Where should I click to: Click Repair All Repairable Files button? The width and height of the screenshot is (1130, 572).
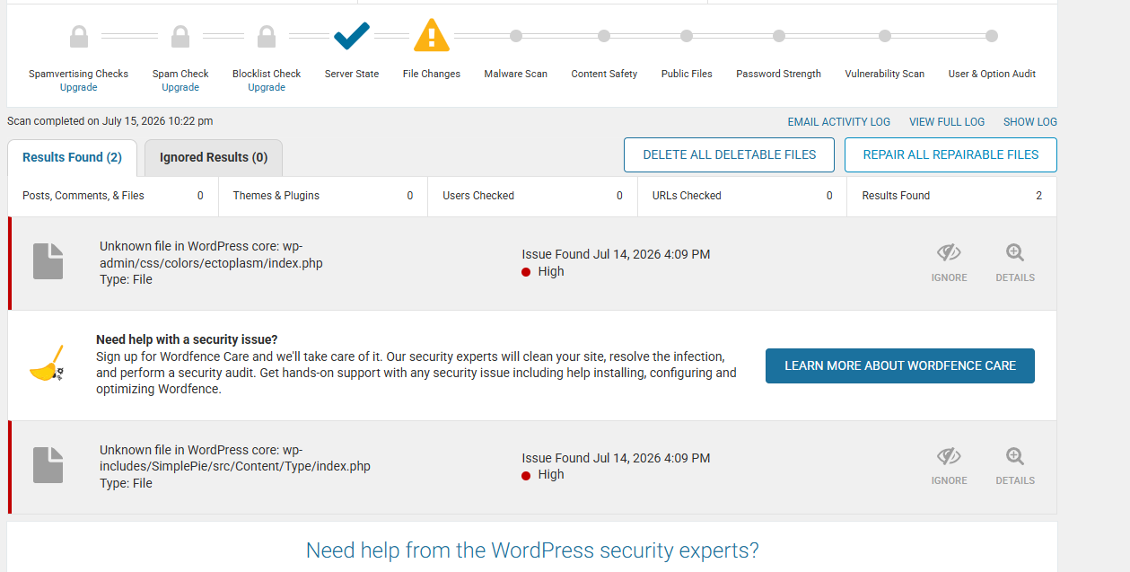950,154
